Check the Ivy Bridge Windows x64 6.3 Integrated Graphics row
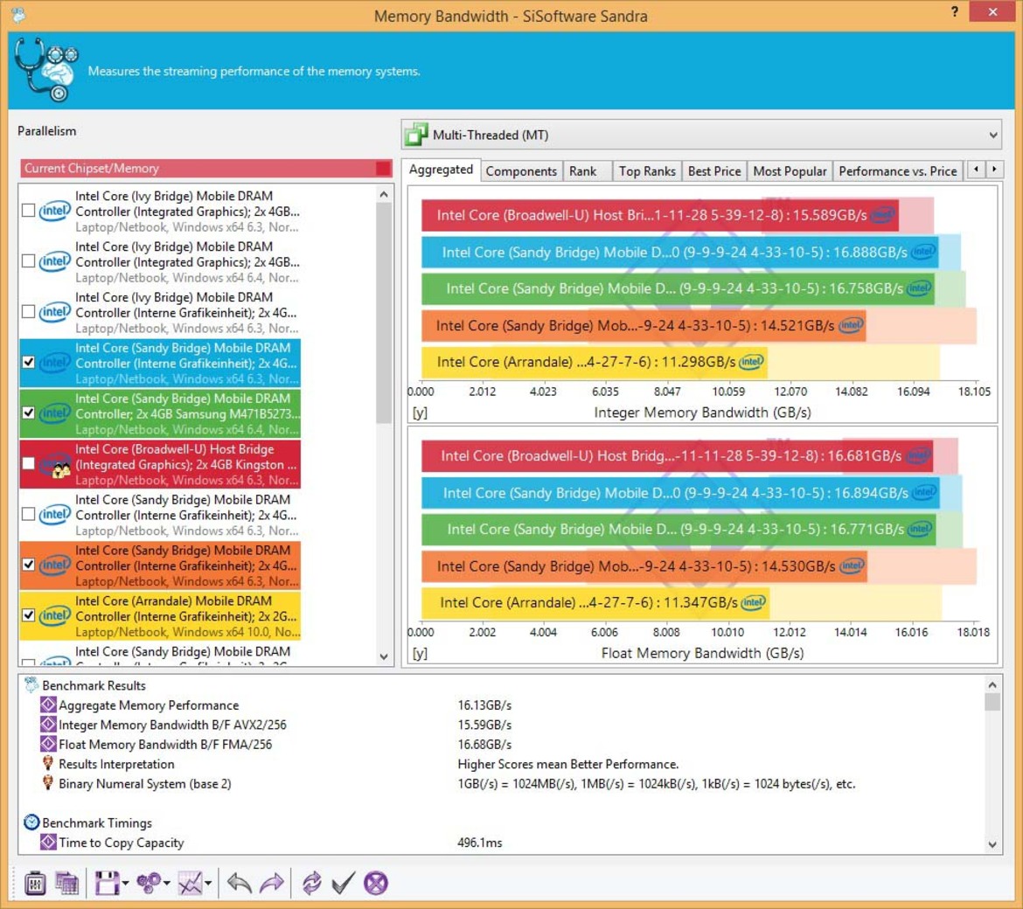Viewport: 1023px width, 909px height. tap(28, 211)
